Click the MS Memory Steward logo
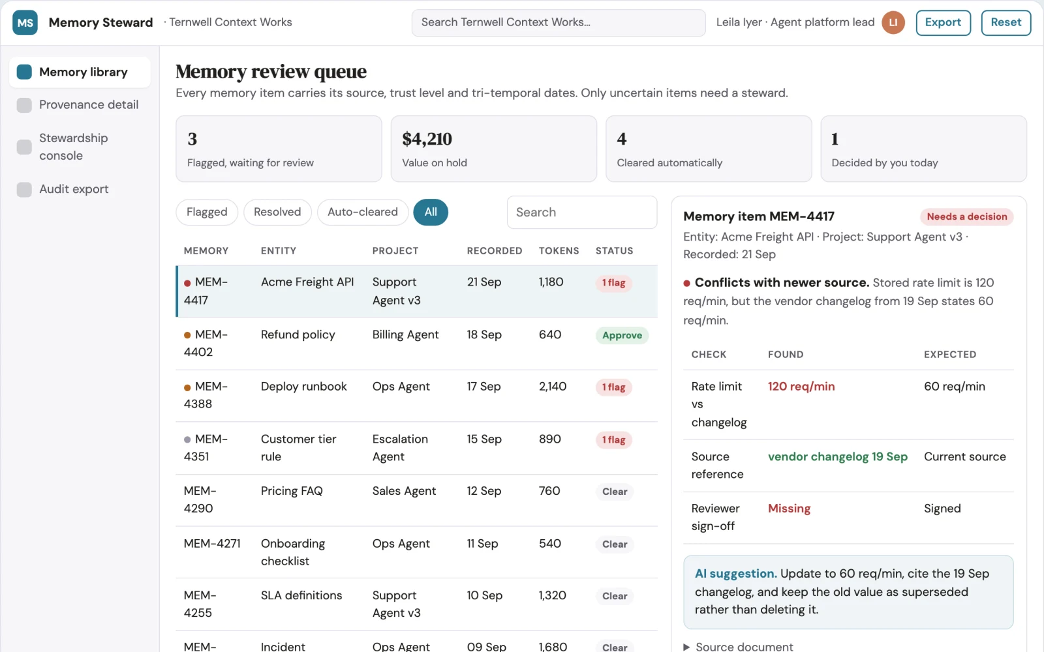Image resolution: width=1044 pixels, height=652 pixels. pos(25,23)
